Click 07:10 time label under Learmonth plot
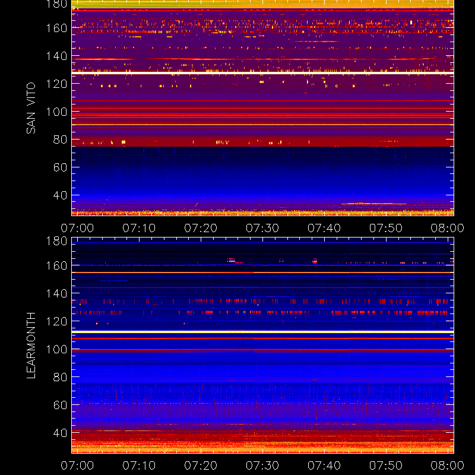The image size is (475, 475). point(139,465)
